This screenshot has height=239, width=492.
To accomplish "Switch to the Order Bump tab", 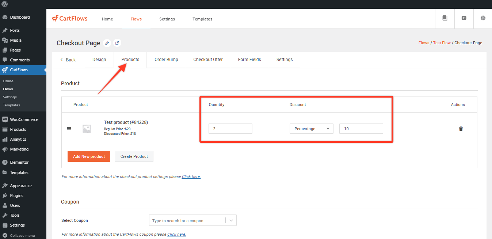I will tap(166, 59).
